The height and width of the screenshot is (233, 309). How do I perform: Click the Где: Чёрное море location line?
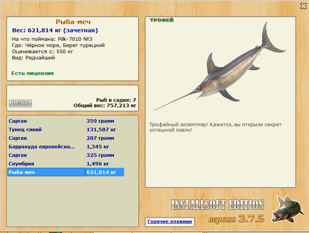58,45
